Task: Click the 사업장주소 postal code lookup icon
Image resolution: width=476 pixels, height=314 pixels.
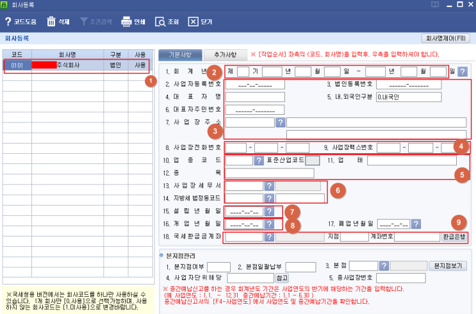Action: [x=280, y=122]
